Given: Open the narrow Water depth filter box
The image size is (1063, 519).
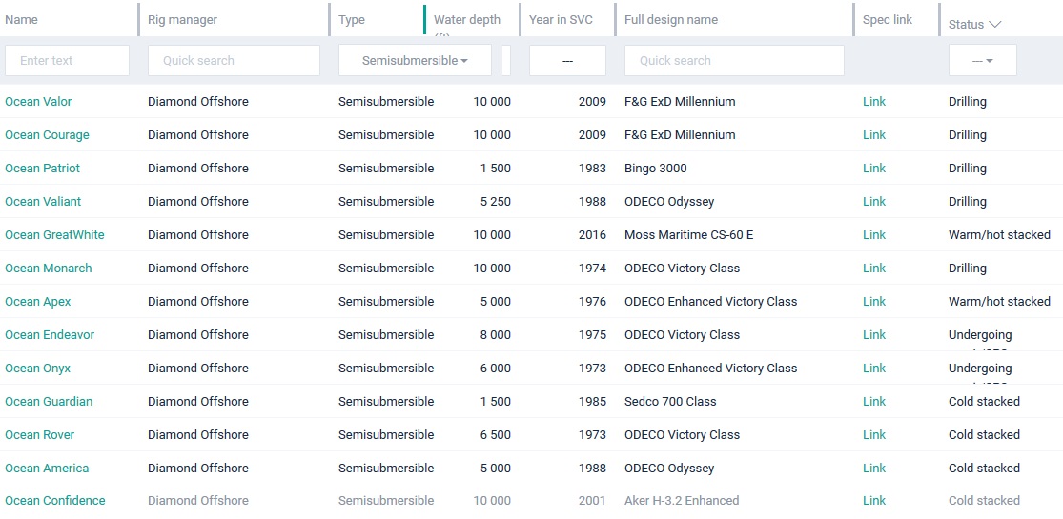Looking at the screenshot, I should click(506, 60).
